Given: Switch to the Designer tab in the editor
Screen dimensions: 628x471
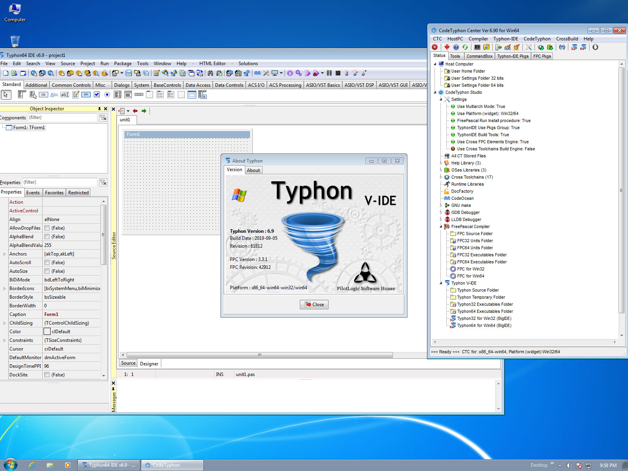Looking at the screenshot, I should (149, 364).
